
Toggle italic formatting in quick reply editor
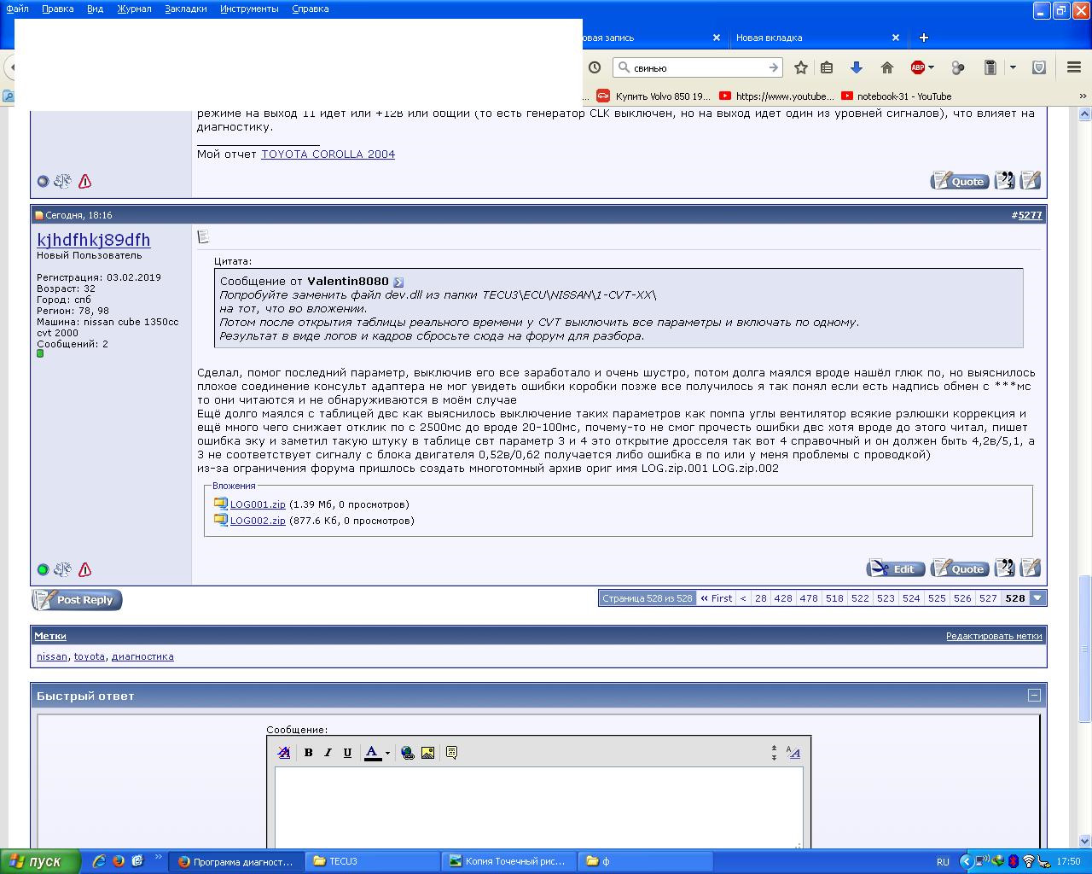328,753
